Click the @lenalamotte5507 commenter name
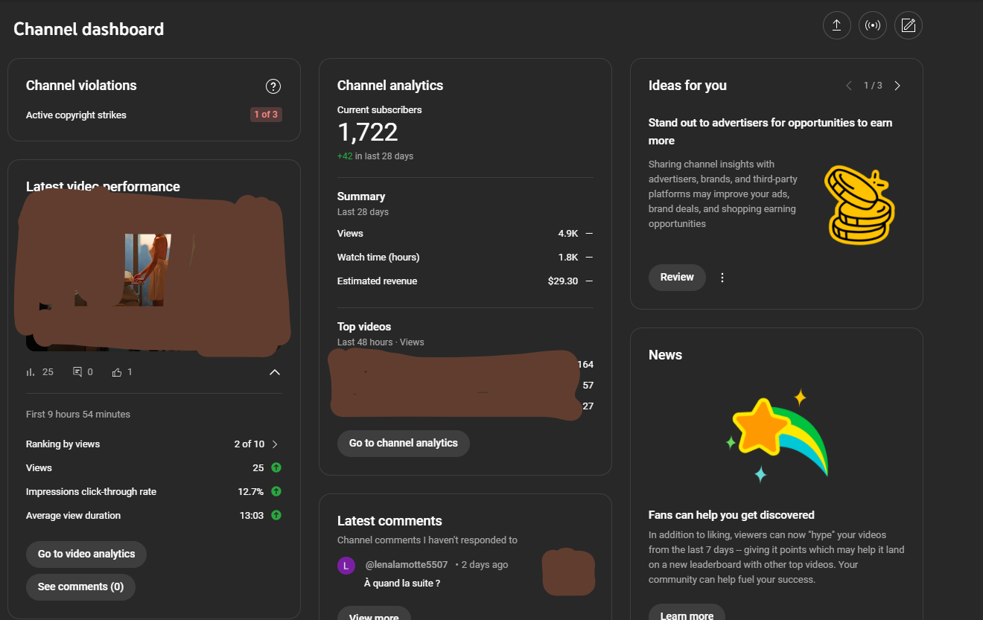 (x=407, y=565)
